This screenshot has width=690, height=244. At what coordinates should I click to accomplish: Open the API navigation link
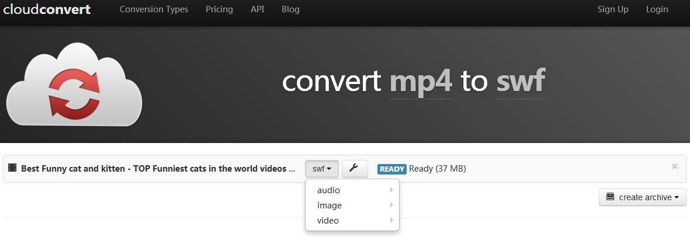point(257,9)
